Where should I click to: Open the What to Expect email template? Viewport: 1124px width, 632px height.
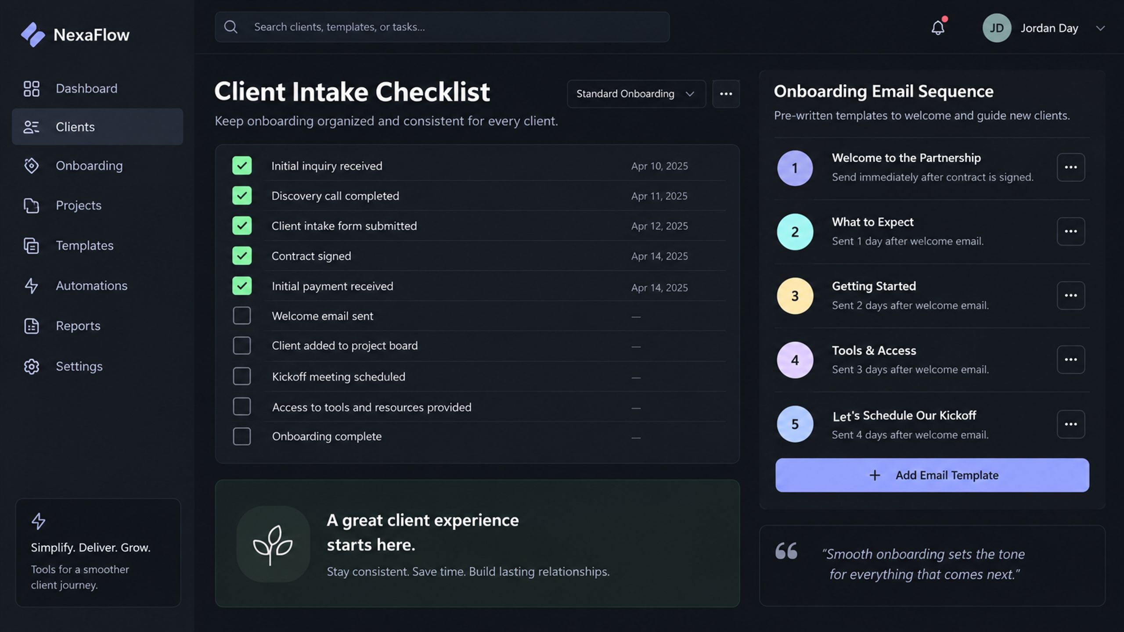(x=872, y=222)
